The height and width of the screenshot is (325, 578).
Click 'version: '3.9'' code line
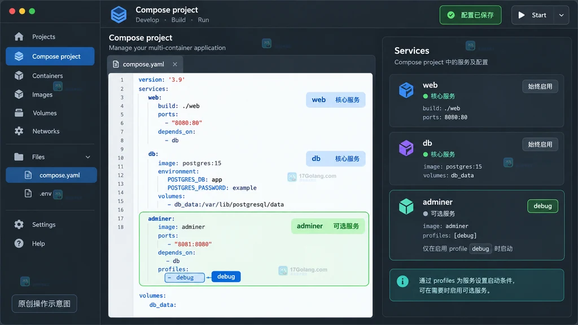(162, 80)
